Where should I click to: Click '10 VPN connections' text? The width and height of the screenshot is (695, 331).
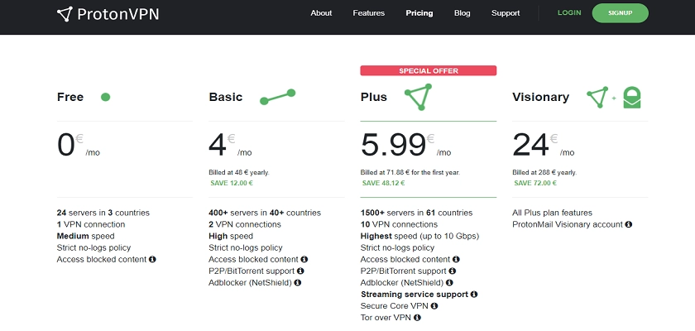click(x=399, y=224)
